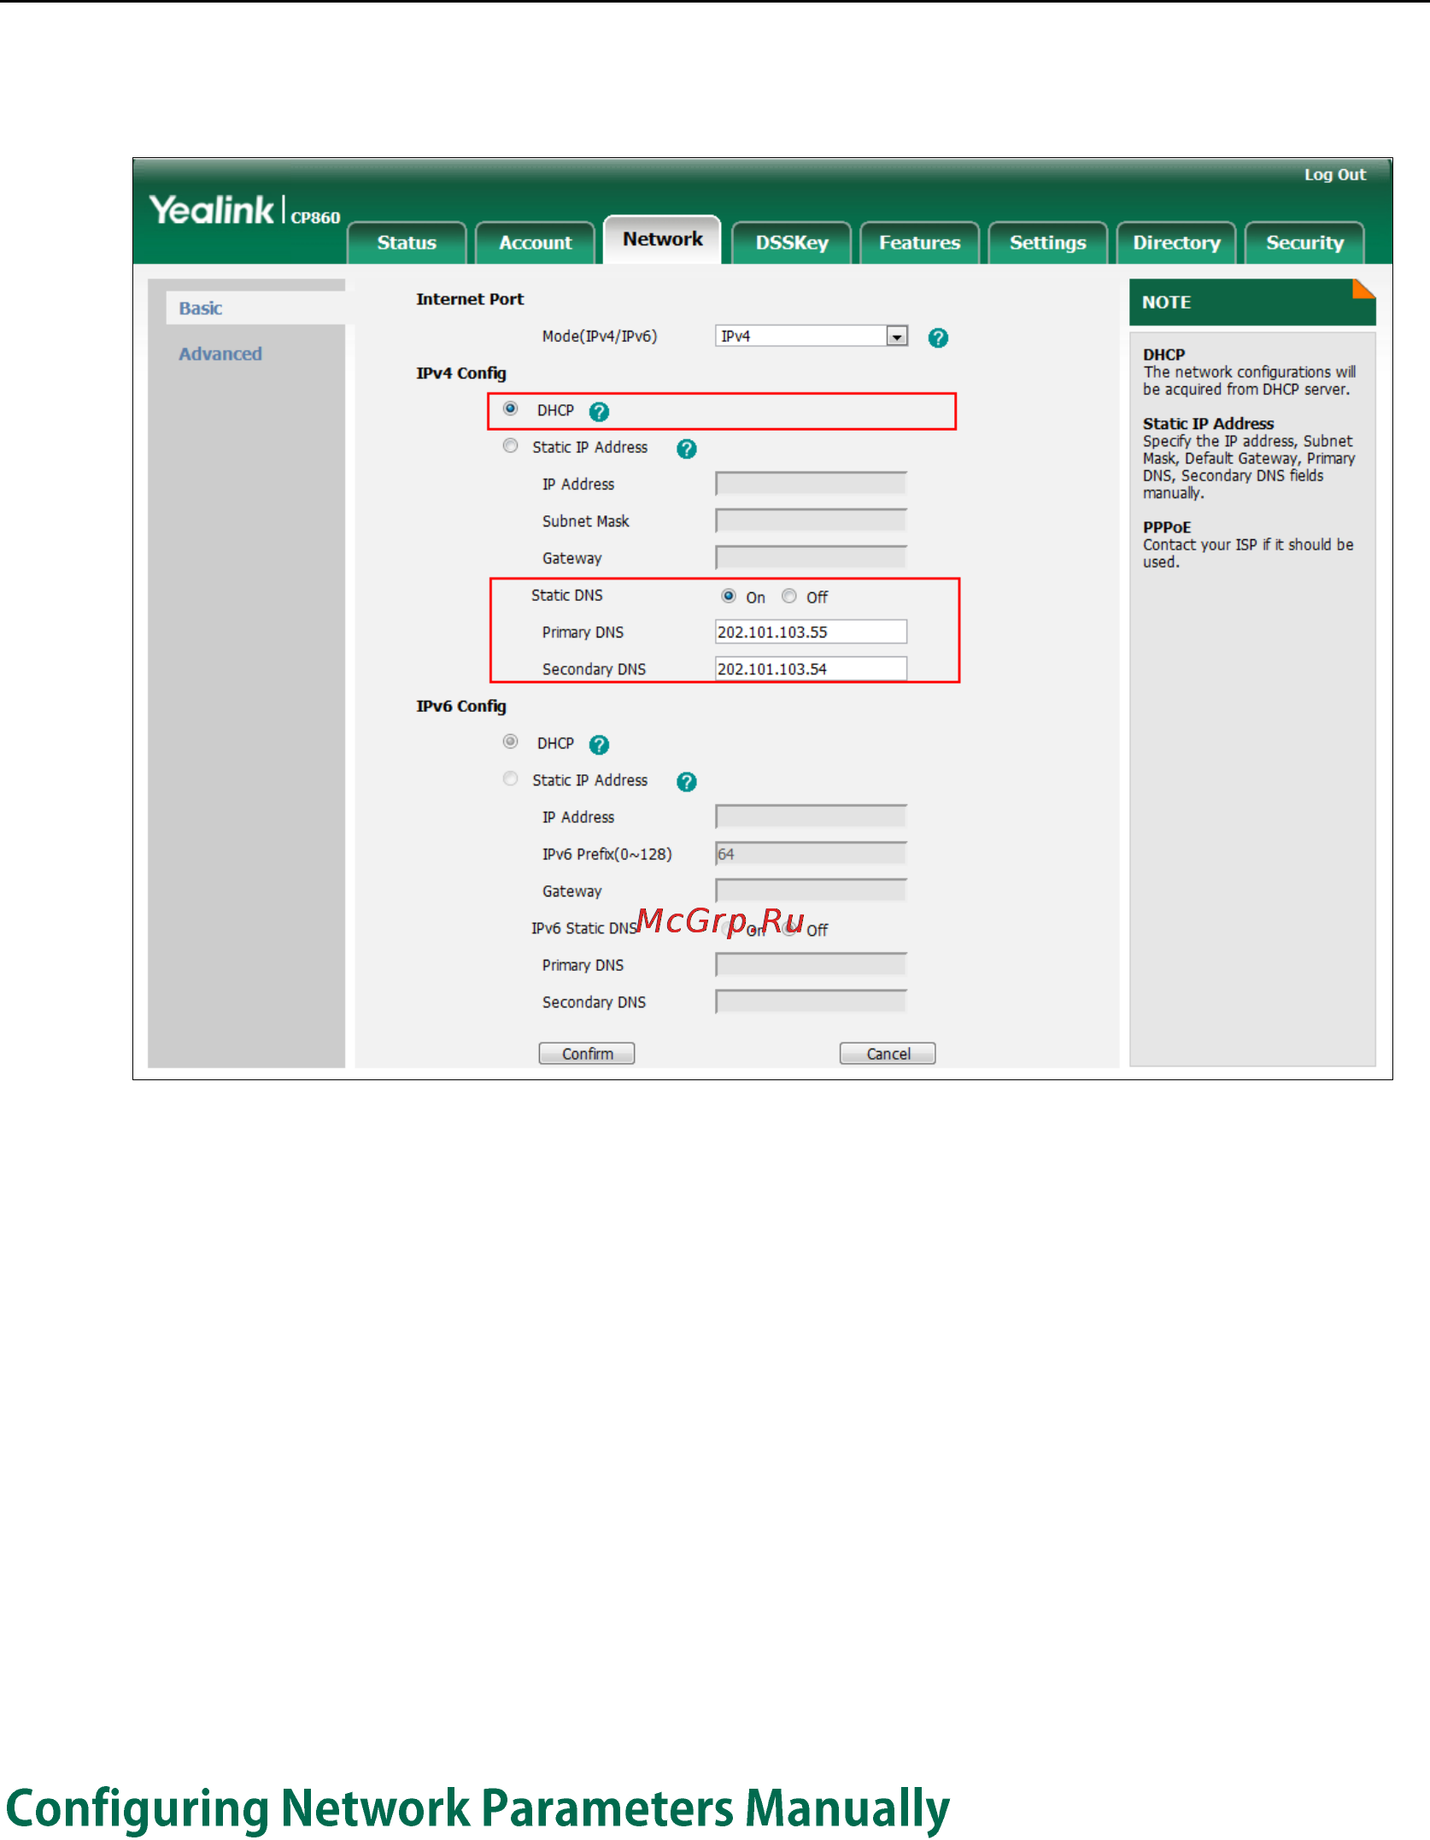Click the IPv6 Secondary DNS field
This screenshot has height=1840, width=1430.
click(x=811, y=1002)
